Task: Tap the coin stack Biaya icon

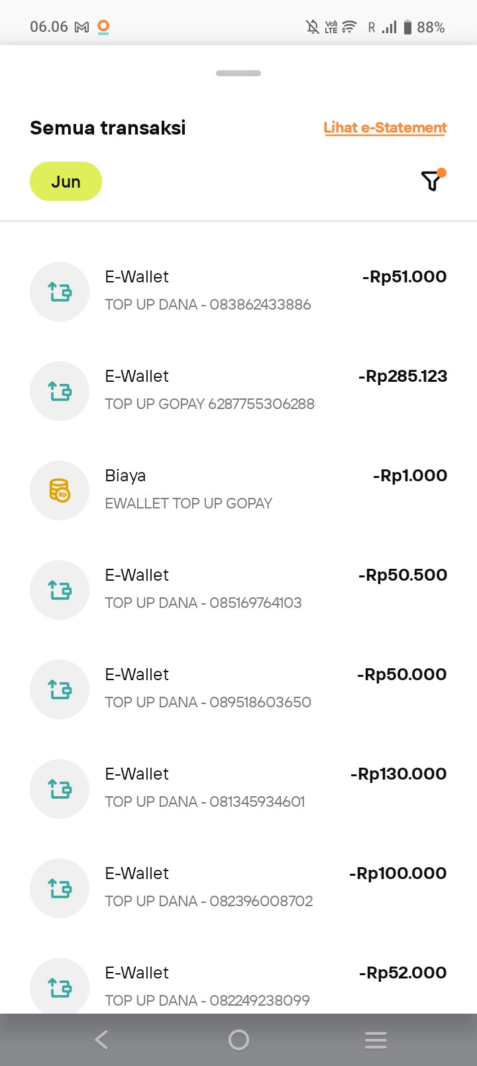Action: 60,491
